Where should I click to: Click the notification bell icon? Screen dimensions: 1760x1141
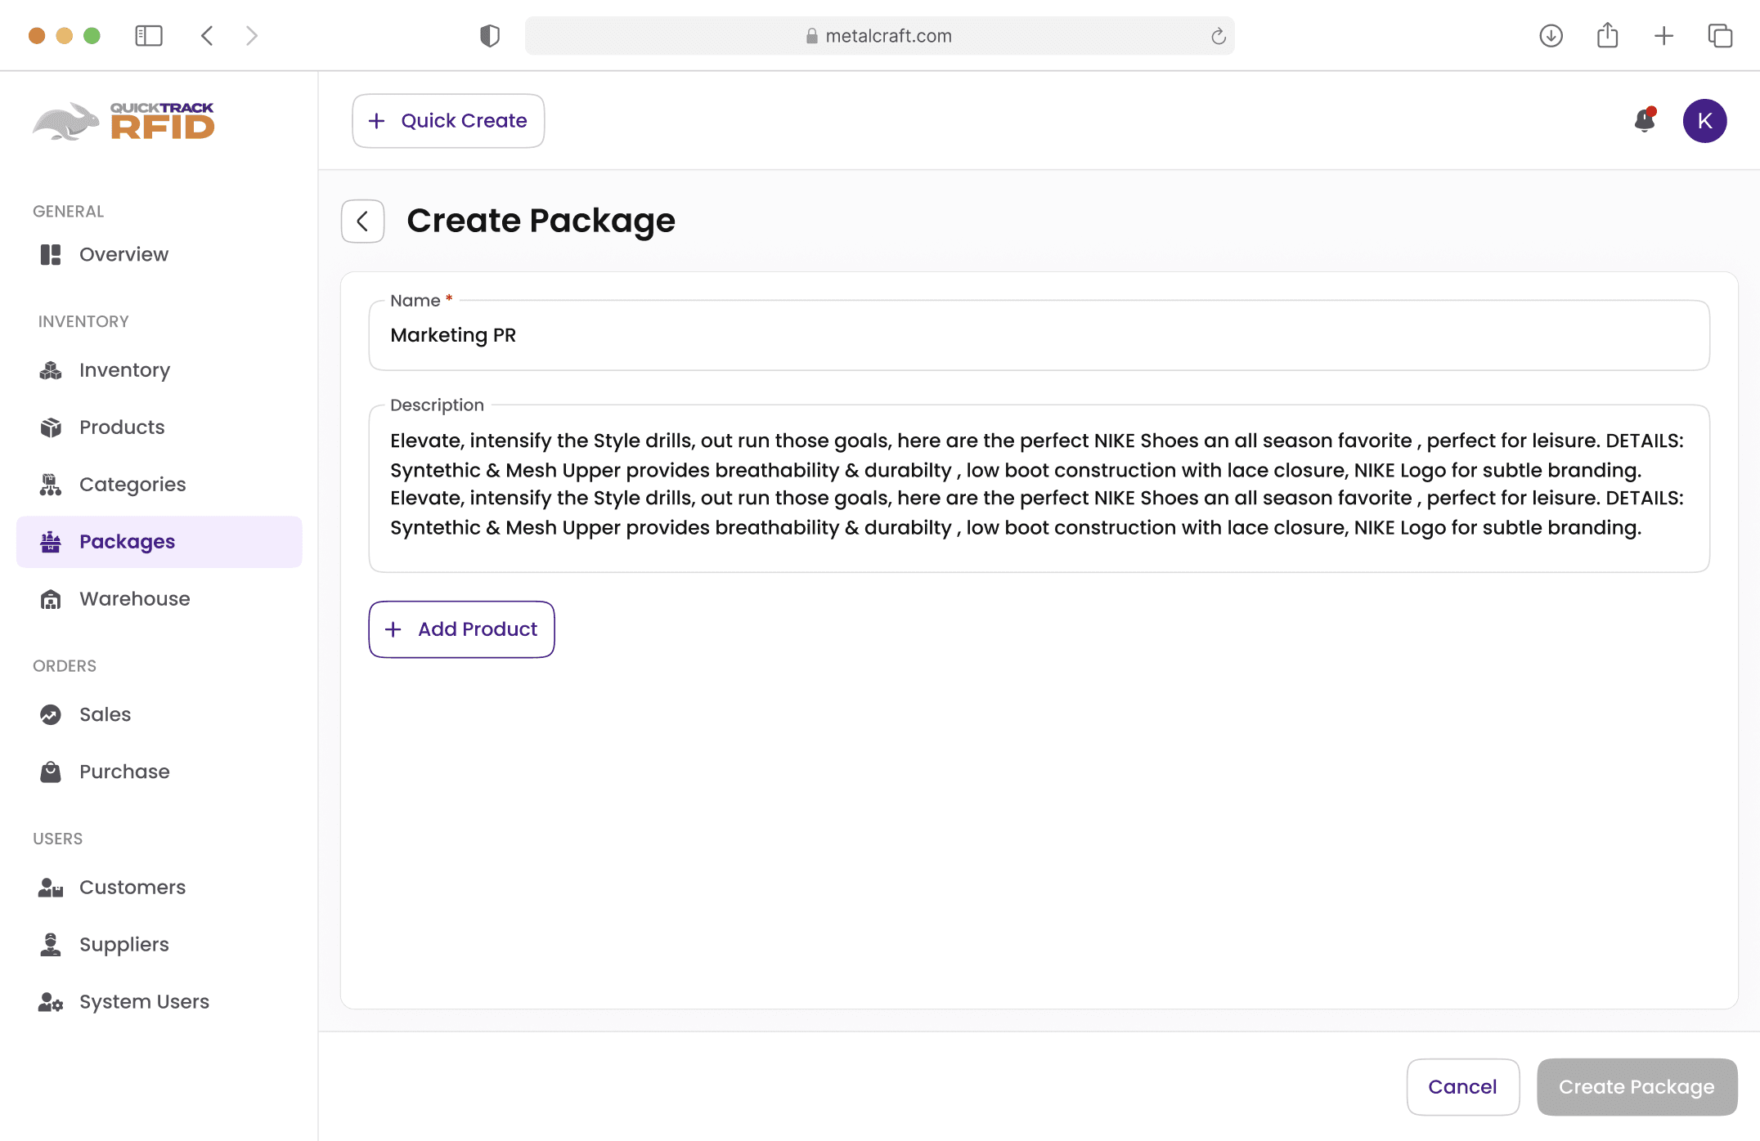pos(1644,121)
